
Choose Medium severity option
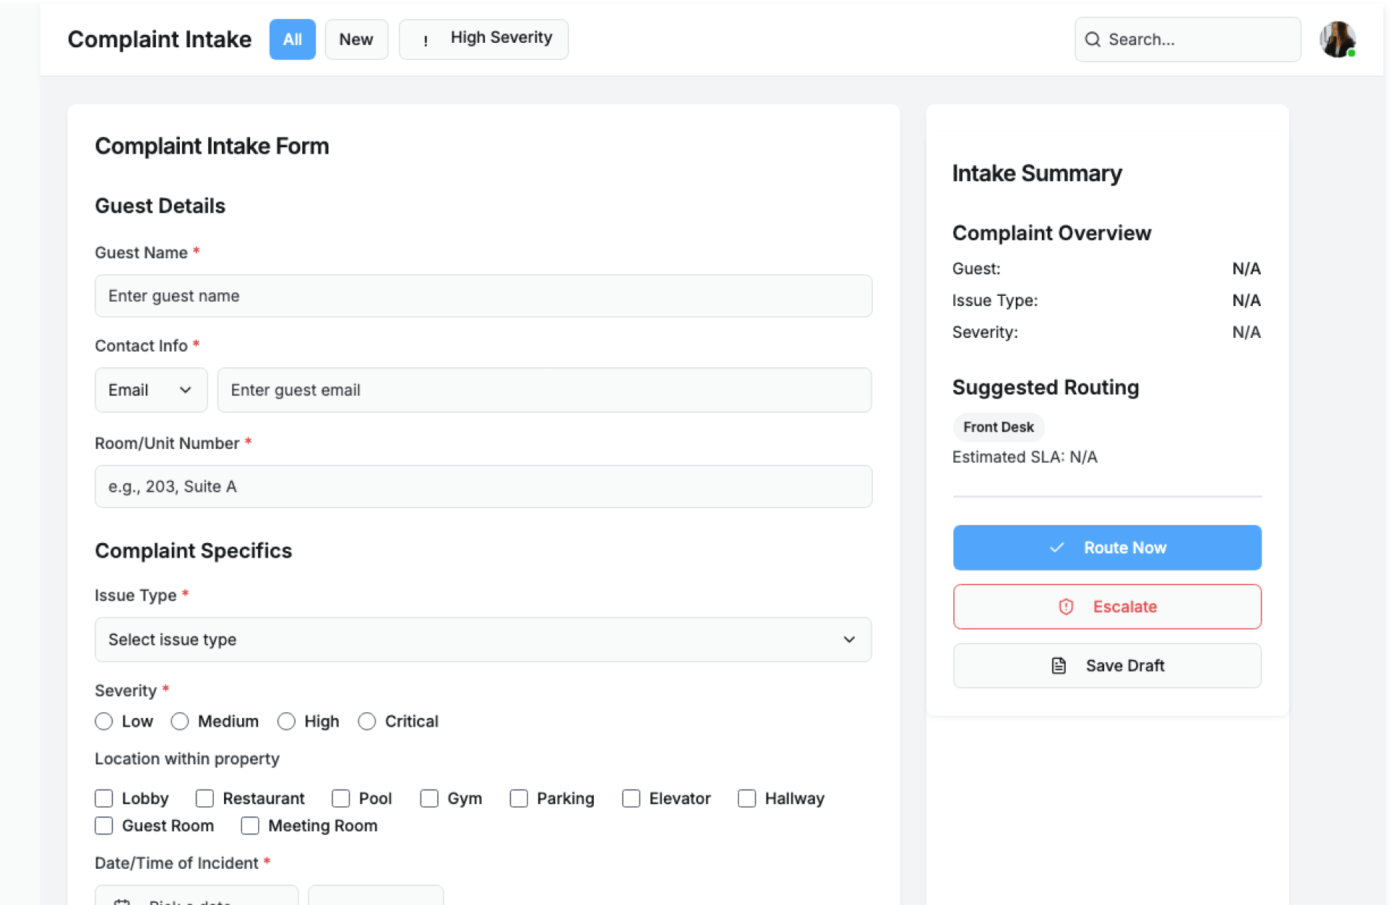180,722
